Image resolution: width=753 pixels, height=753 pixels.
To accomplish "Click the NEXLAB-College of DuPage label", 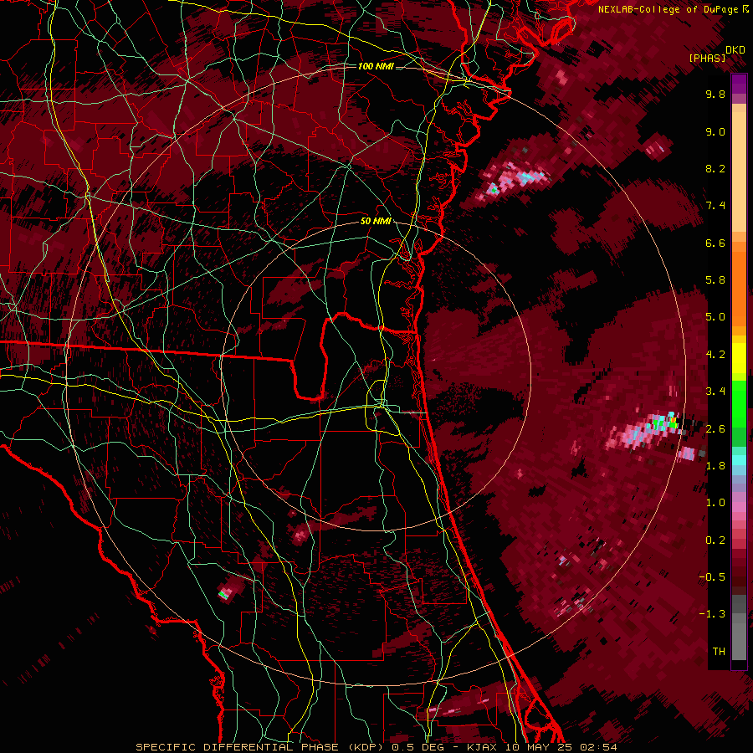I will [x=668, y=9].
